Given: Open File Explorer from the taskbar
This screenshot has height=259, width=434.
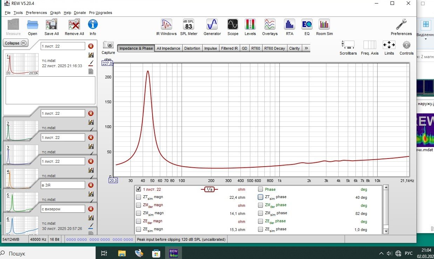Looking at the screenshot, I should 122,253.
